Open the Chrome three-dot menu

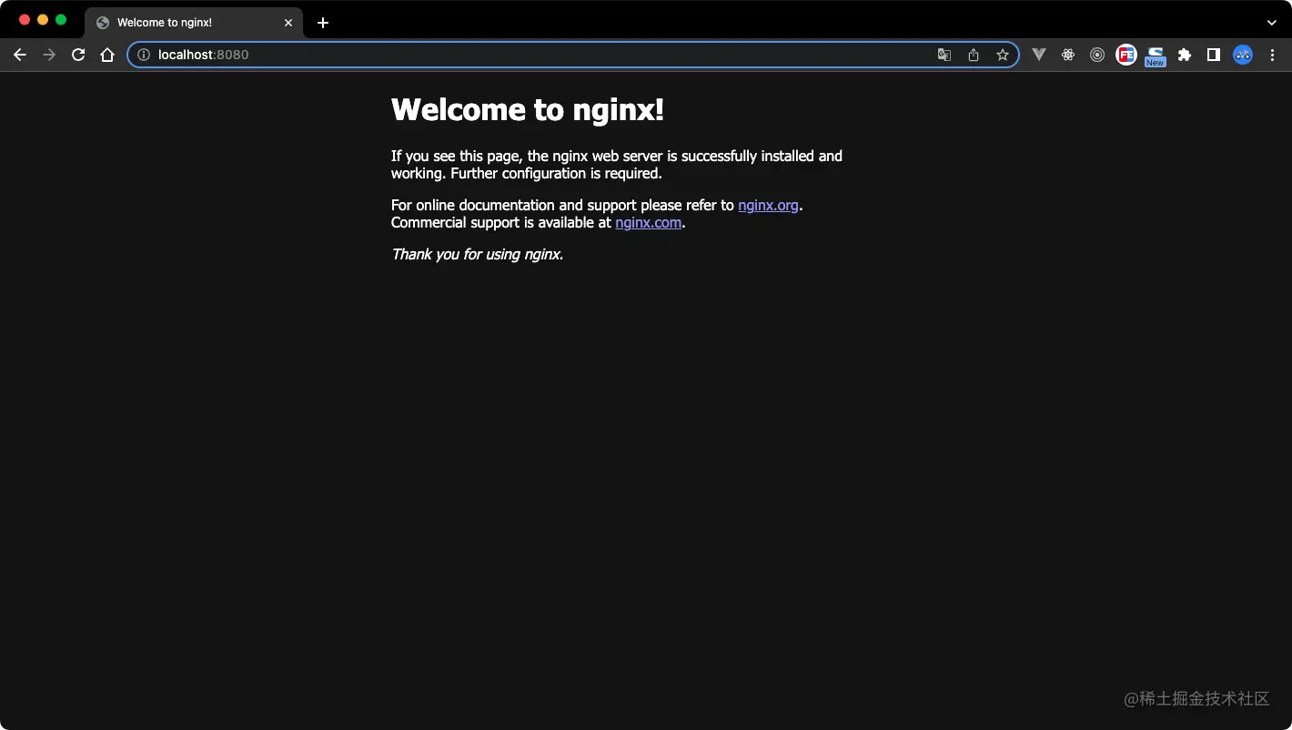coord(1272,55)
